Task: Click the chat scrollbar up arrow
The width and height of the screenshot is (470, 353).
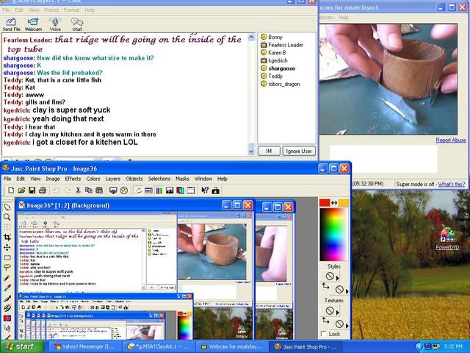Action: pyautogui.click(x=251, y=37)
